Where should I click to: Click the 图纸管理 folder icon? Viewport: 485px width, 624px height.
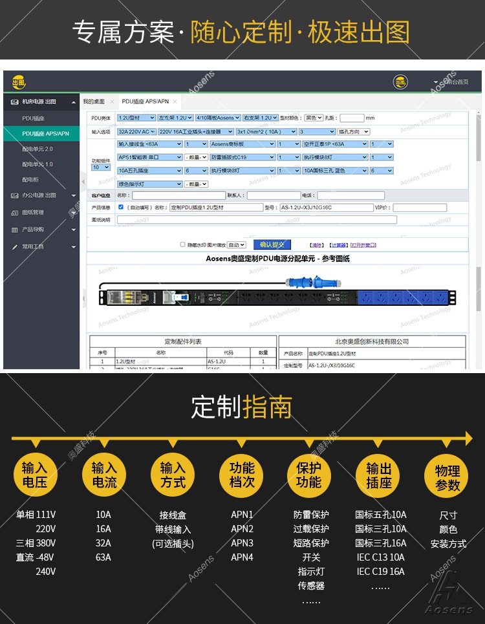pos(15,213)
